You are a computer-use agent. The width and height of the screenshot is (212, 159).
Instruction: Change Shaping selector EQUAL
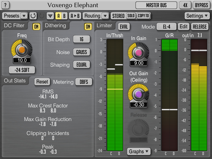point(82,65)
